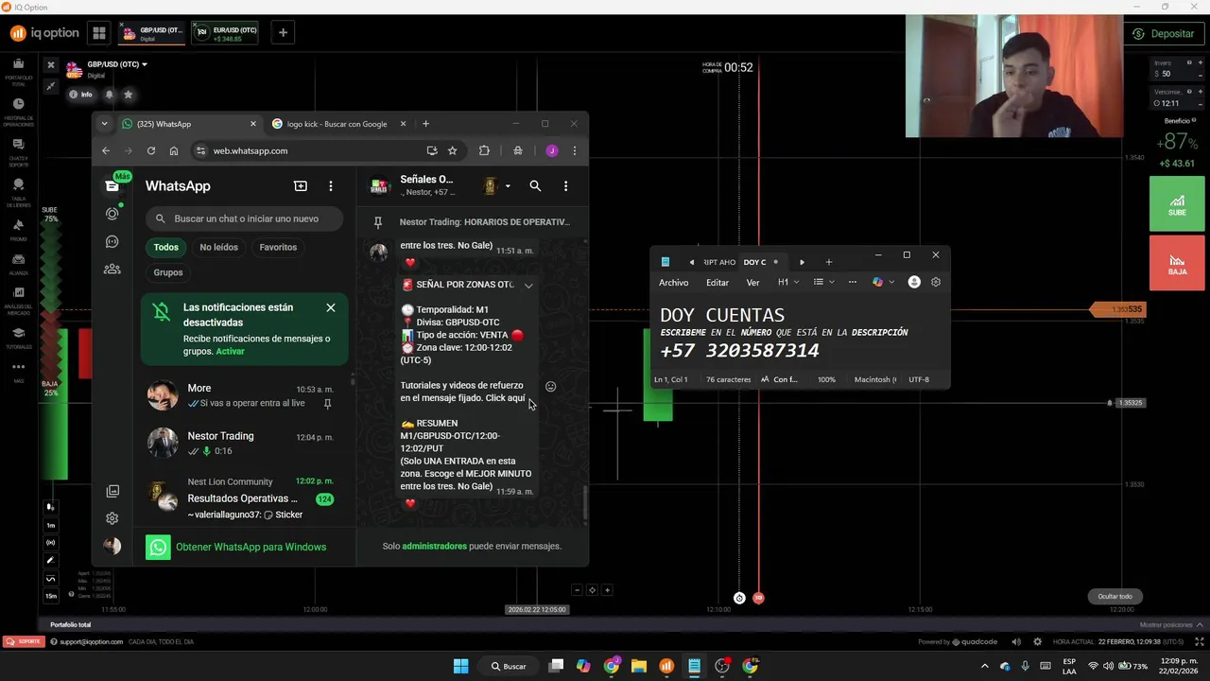Open WhatsApp Channels icon in sidebar
Image resolution: width=1210 pixels, height=681 pixels.
coord(112,242)
